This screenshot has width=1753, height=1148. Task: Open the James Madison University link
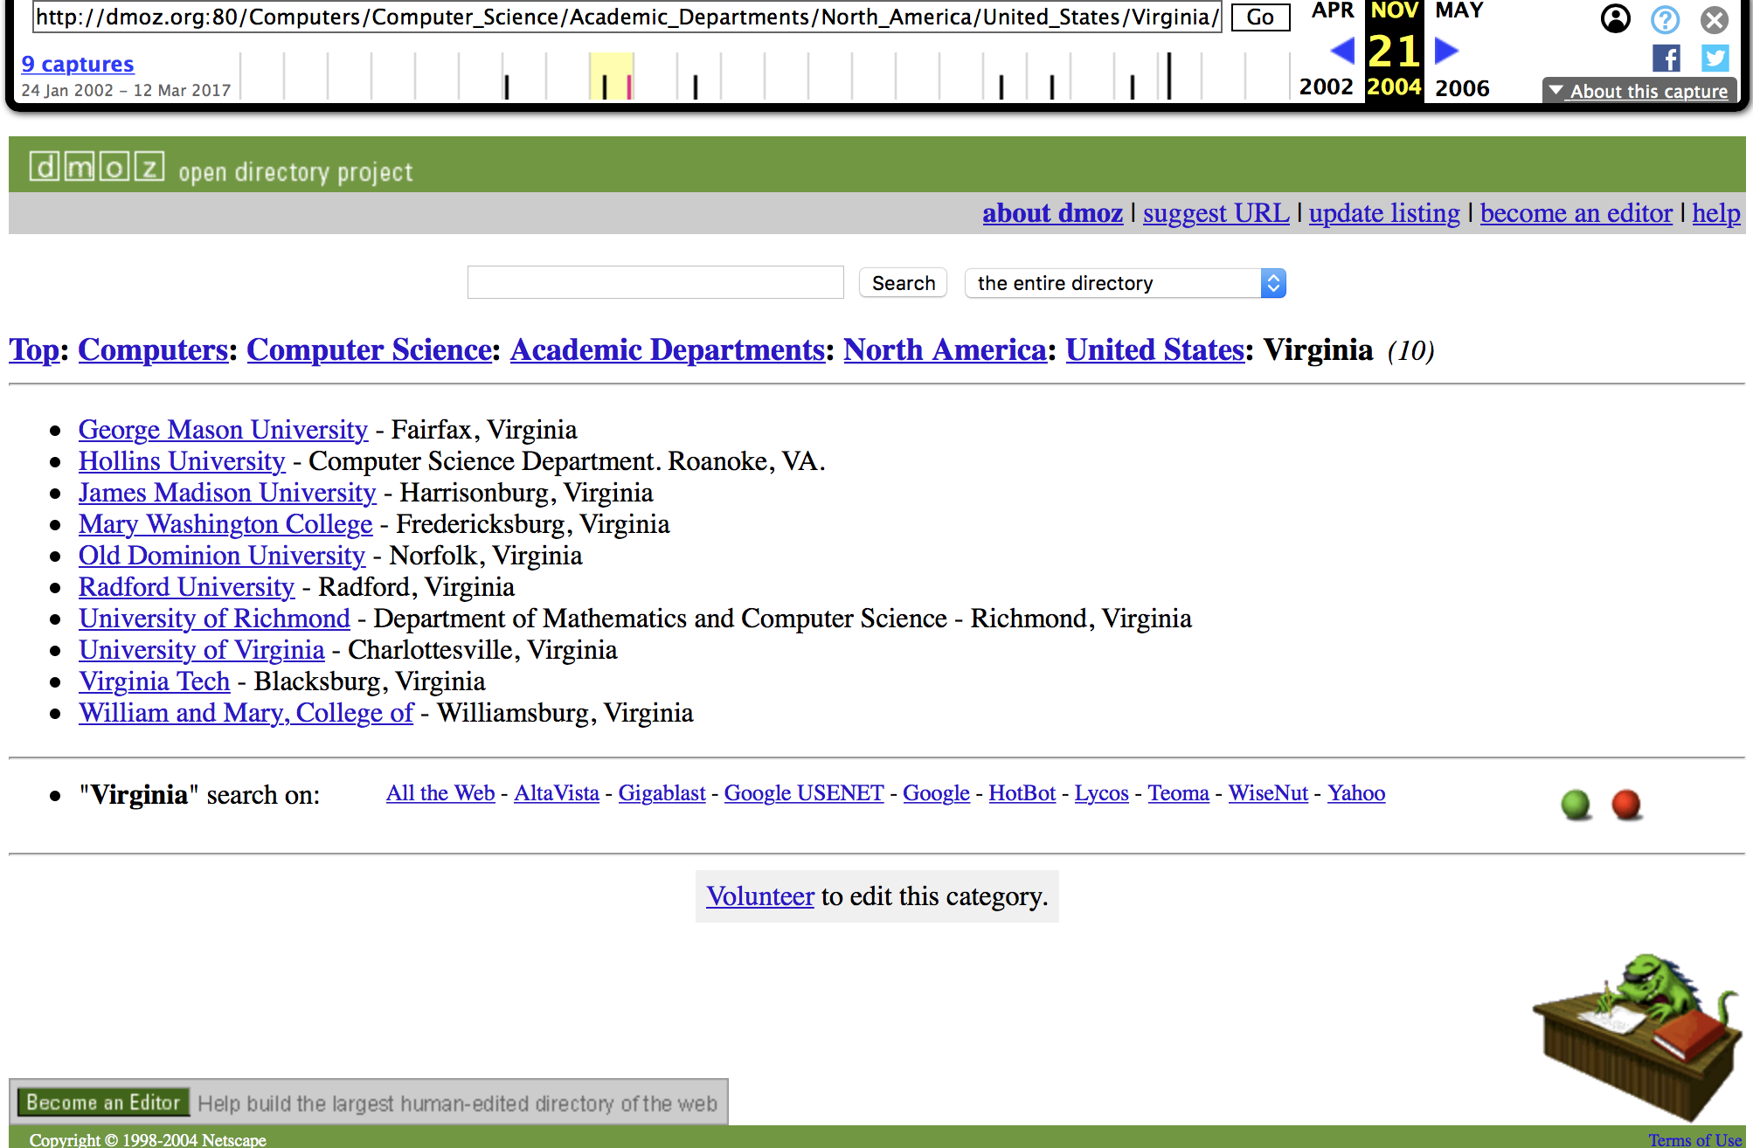(227, 493)
